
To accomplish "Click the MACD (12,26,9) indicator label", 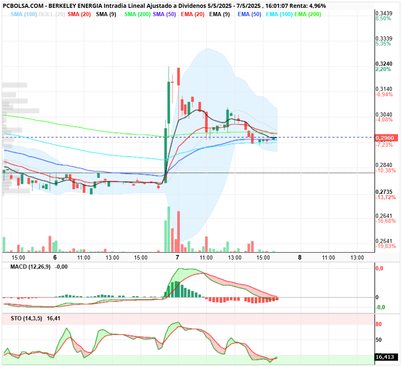I will 31,267.
